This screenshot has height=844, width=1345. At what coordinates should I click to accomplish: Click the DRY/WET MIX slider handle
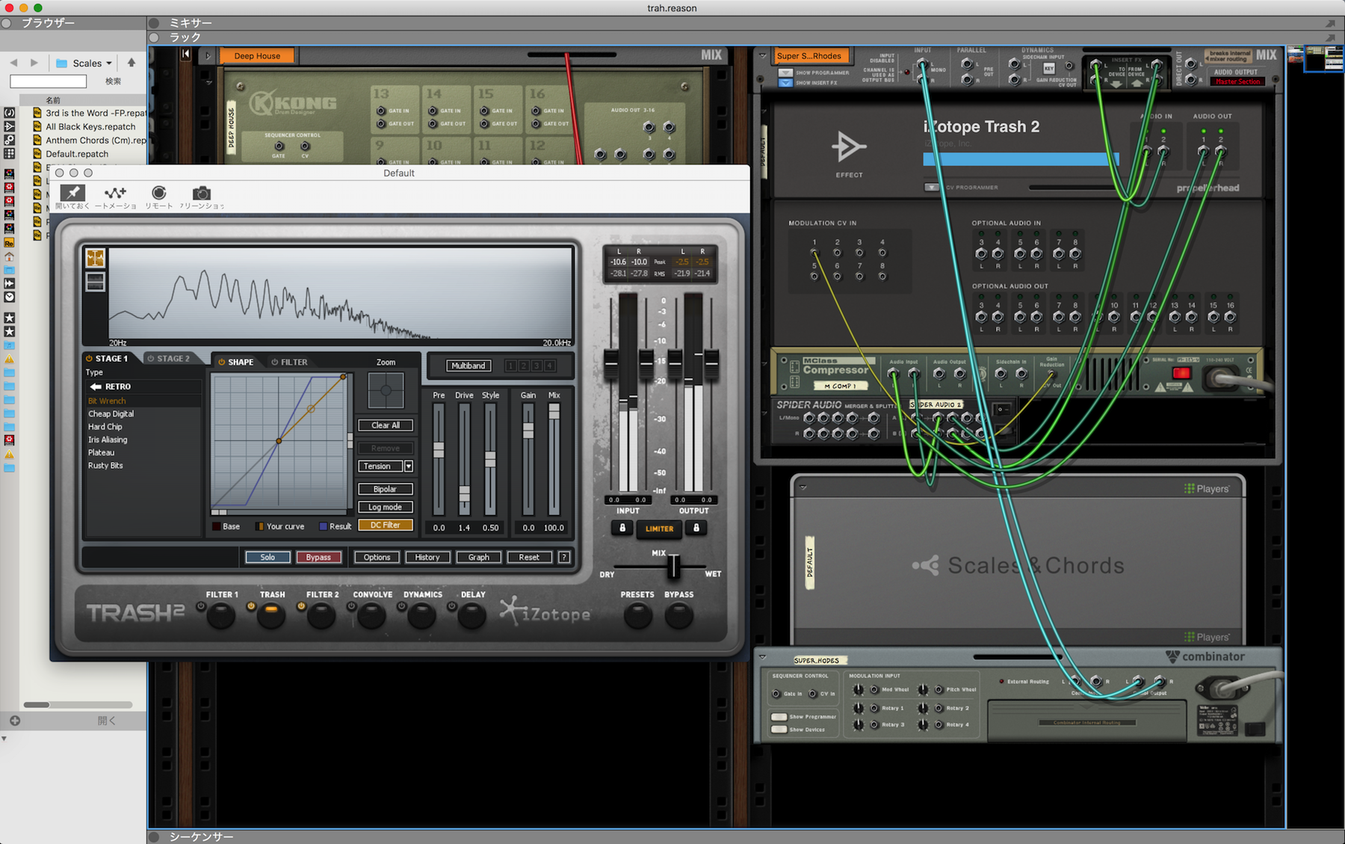(x=674, y=566)
